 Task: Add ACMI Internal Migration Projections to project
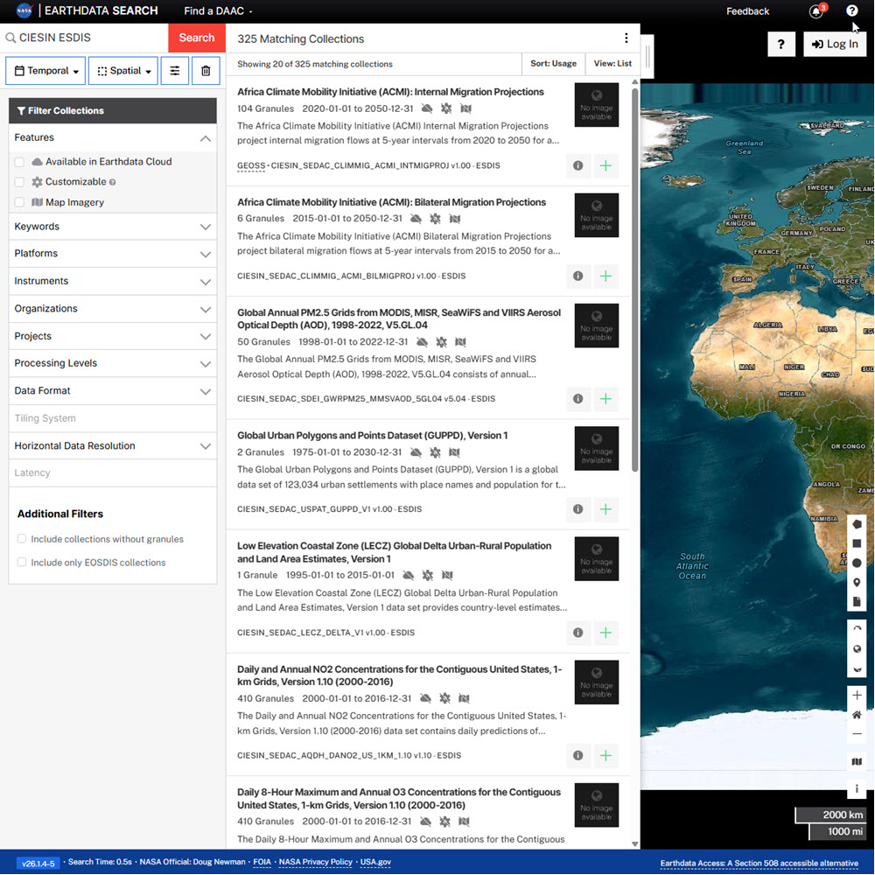pos(605,165)
